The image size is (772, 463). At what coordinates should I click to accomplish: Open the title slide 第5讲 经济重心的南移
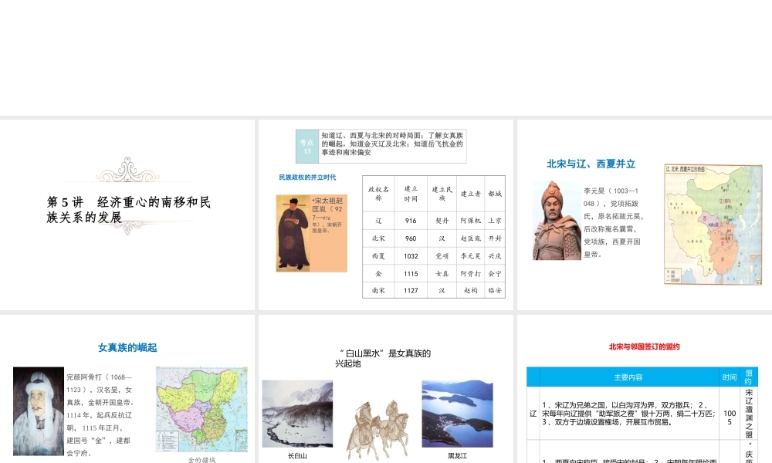click(127, 215)
